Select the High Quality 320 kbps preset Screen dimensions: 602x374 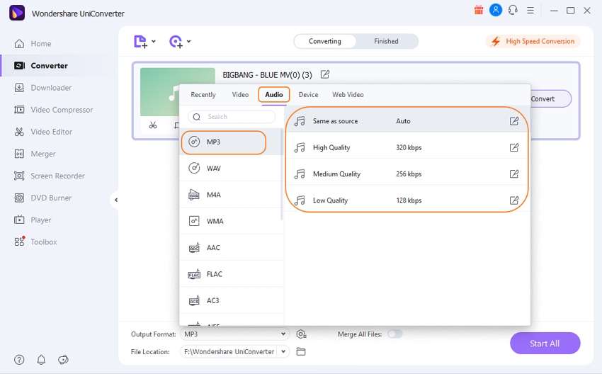(407, 147)
